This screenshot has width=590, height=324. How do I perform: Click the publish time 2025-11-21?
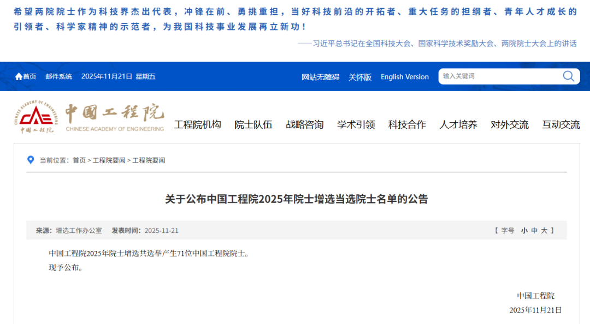tap(161, 230)
